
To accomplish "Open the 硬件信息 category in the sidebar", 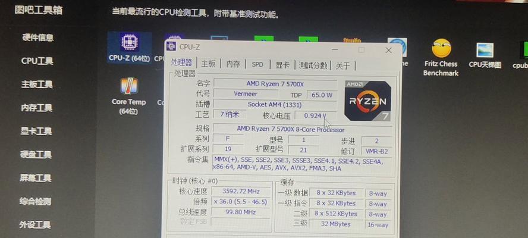I will 37,37.
